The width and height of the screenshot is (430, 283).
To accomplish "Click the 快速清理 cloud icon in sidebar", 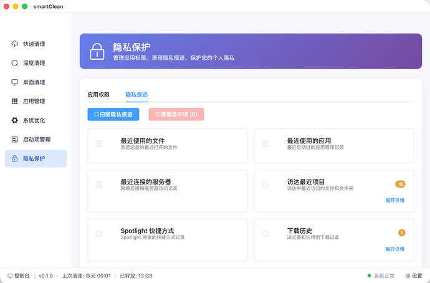I will tap(15, 44).
